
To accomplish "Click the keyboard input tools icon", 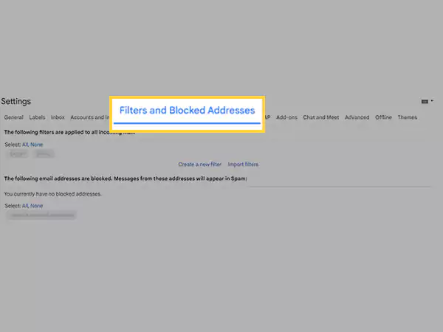I will point(425,101).
